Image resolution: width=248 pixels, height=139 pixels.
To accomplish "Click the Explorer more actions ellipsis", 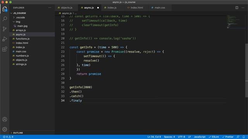I will pos(50,8).
